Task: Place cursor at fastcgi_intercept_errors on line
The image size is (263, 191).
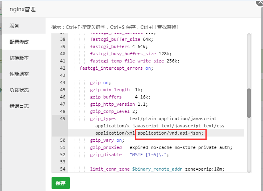Action: (116, 68)
